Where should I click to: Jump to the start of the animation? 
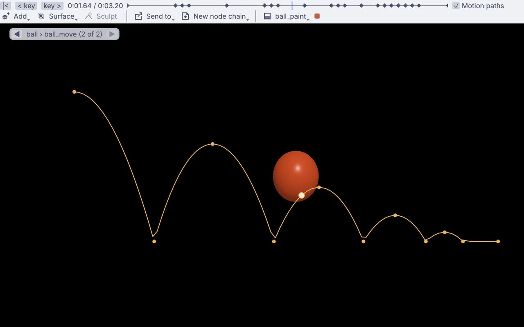click(6, 6)
